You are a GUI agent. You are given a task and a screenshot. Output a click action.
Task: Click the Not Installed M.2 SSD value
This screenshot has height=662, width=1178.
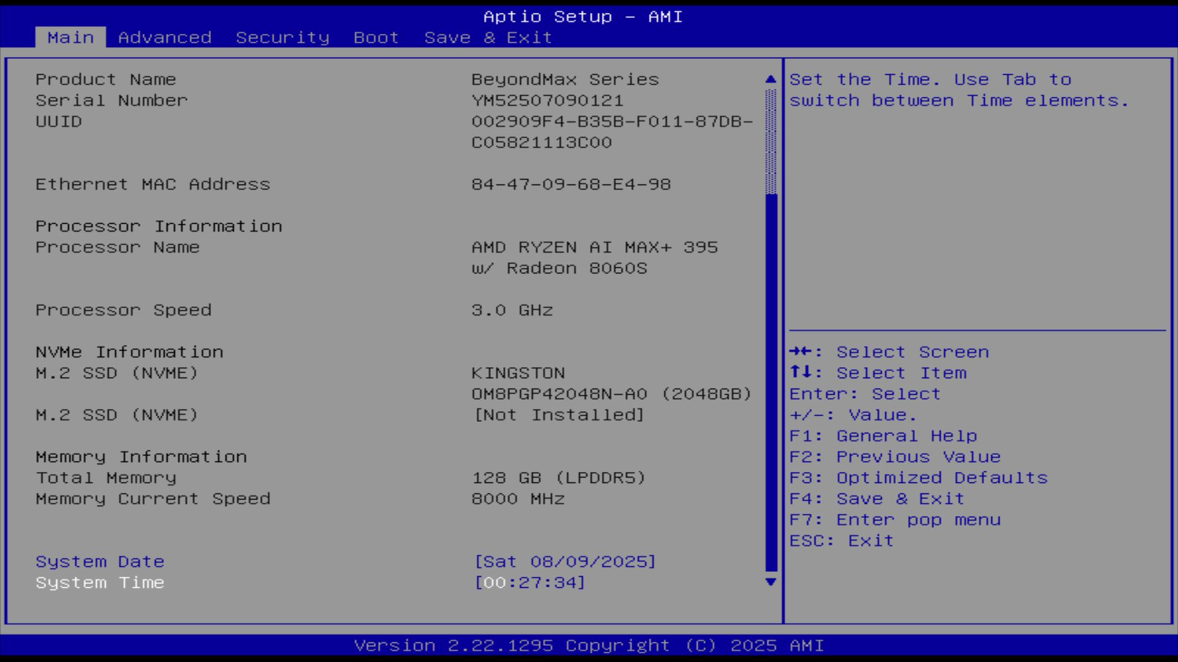(558, 415)
